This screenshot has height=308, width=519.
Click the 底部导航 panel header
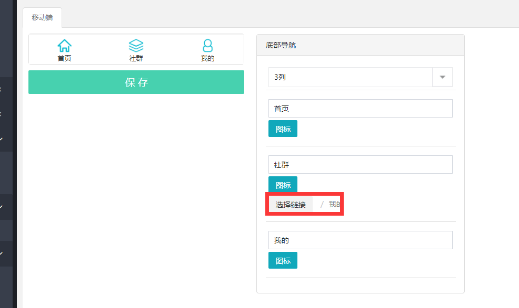pos(361,45)
